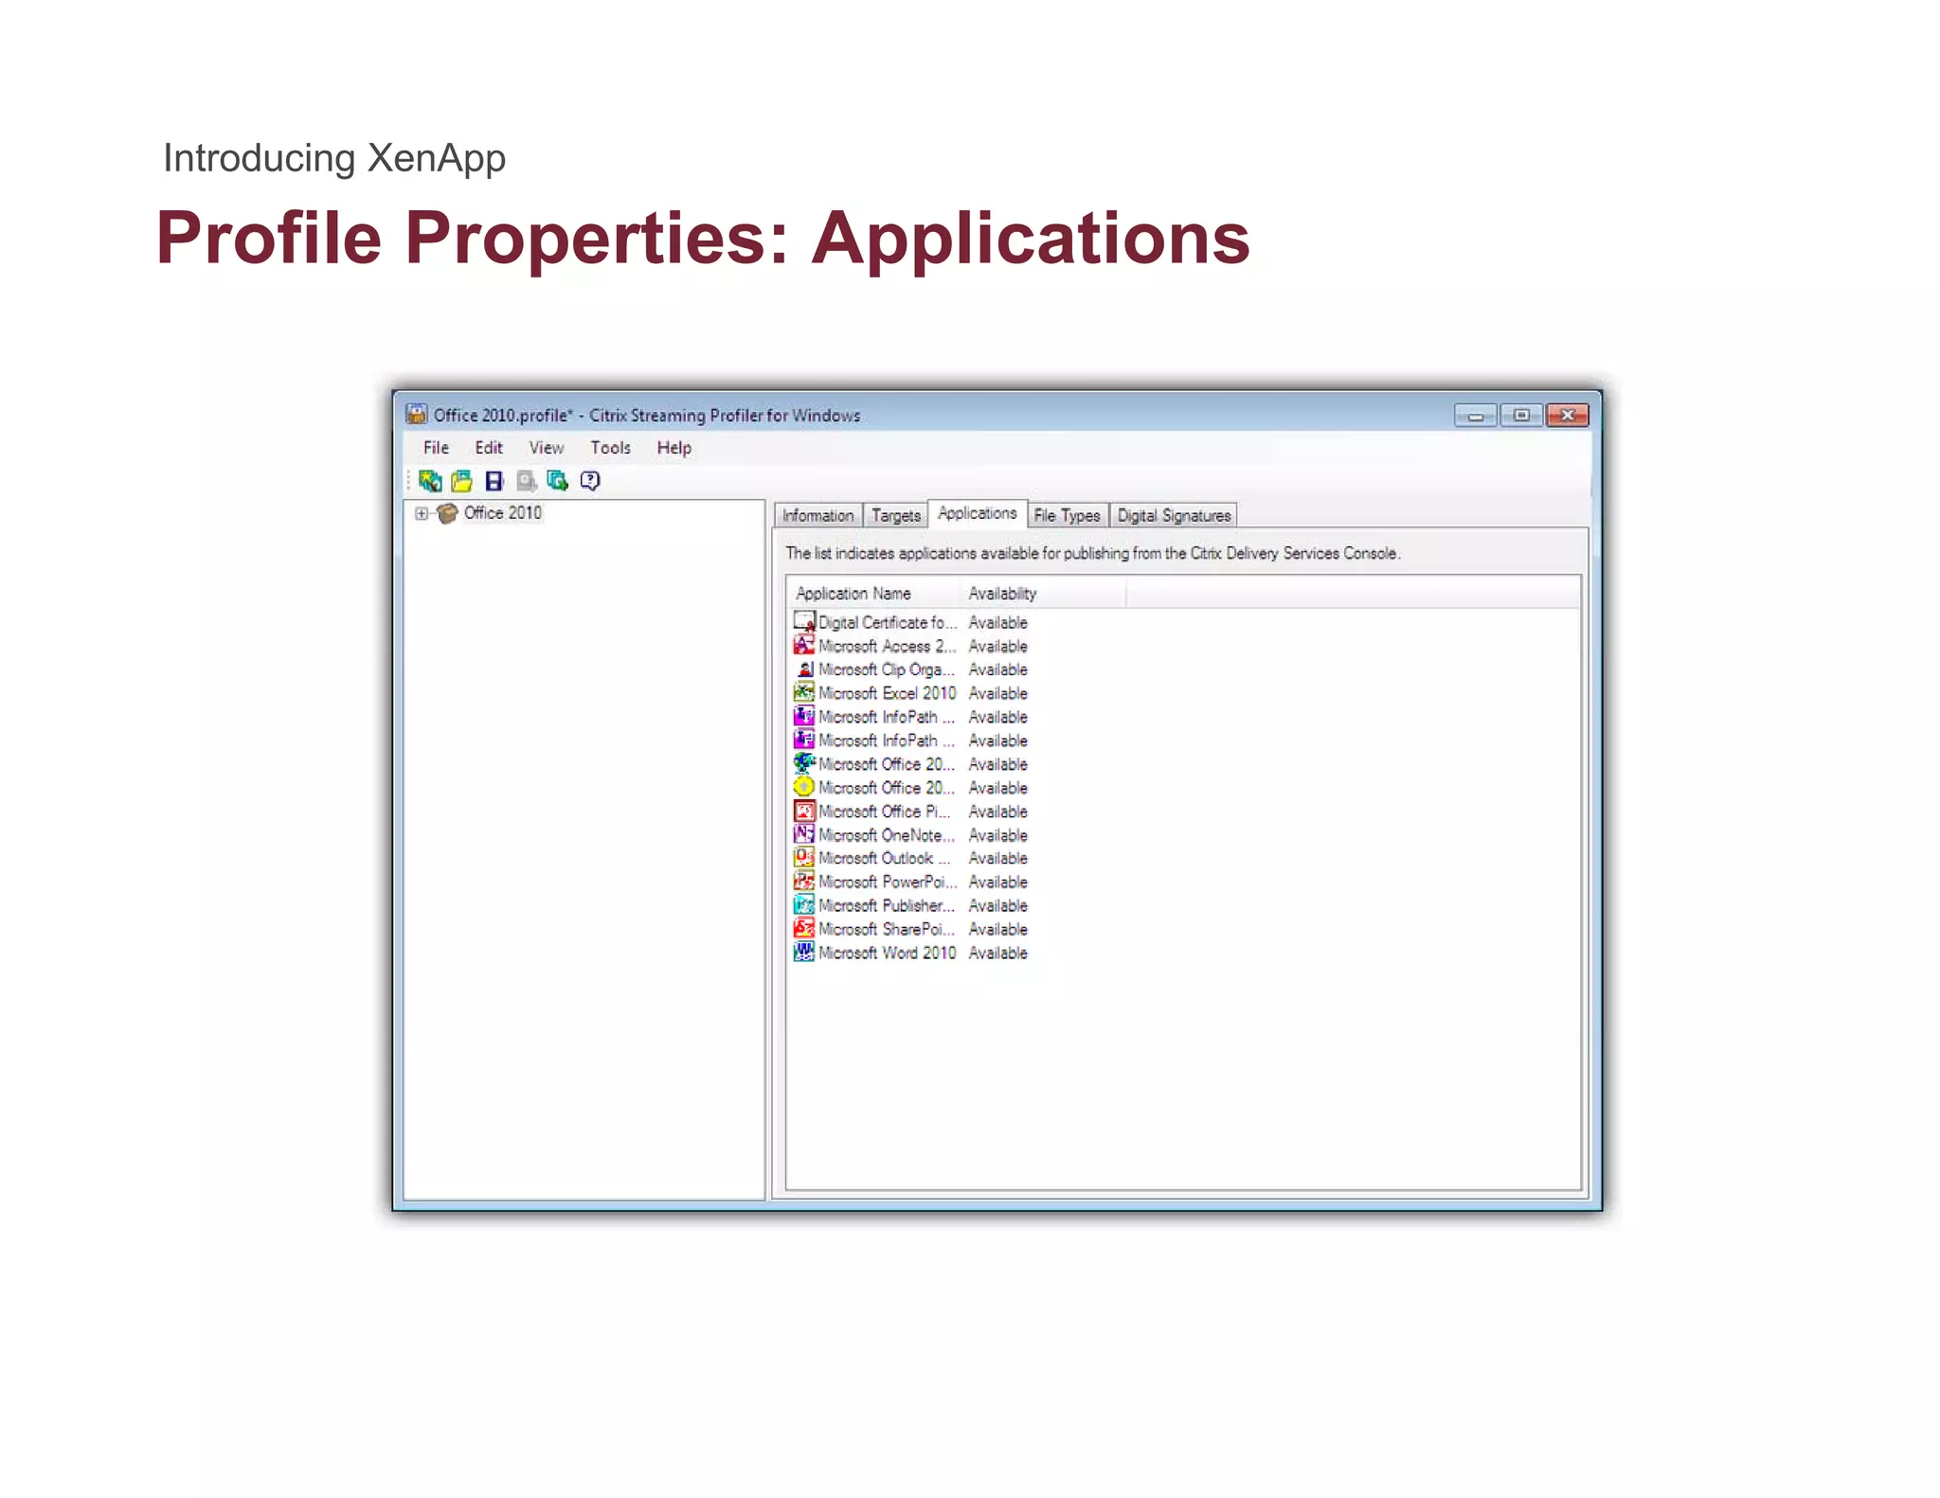The height and width of the screenshot is (1498, 1940).
Task: Select the Office 2010 tree item label
Action: [503, 513]
